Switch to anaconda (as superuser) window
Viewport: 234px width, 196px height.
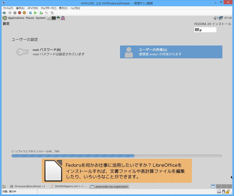(x=109, y=186)
